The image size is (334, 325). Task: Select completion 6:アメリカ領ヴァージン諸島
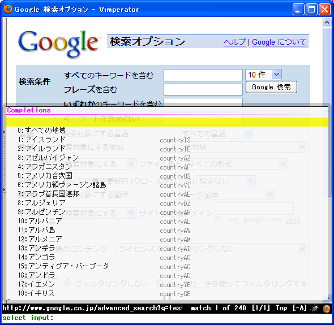62,185
